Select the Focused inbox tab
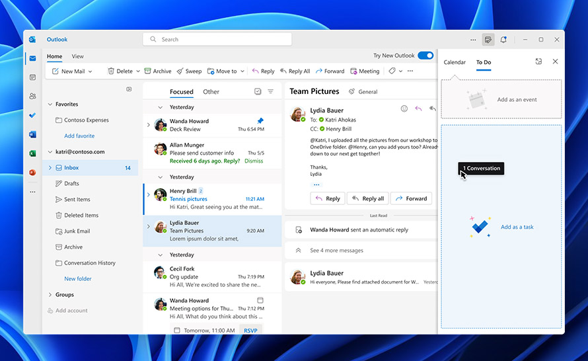Image resolution: width=588 pixels, height=361 pixels. click(x=182, y=91)
